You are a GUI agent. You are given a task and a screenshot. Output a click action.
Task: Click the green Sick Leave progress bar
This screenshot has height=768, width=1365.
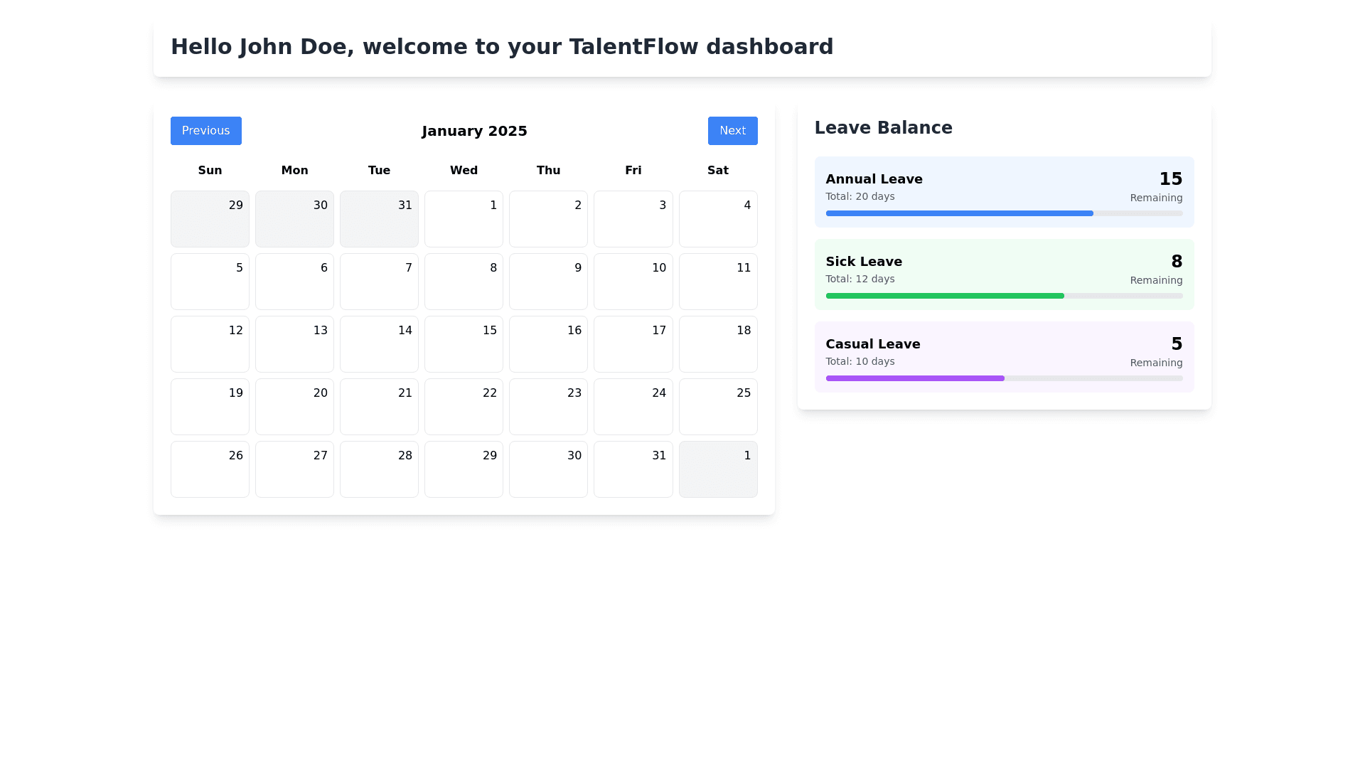tap(946, 296)
